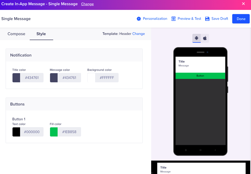Open the Message color swatch picker
The width and height of the screenshot is (251, 174).
coord(54,78)
